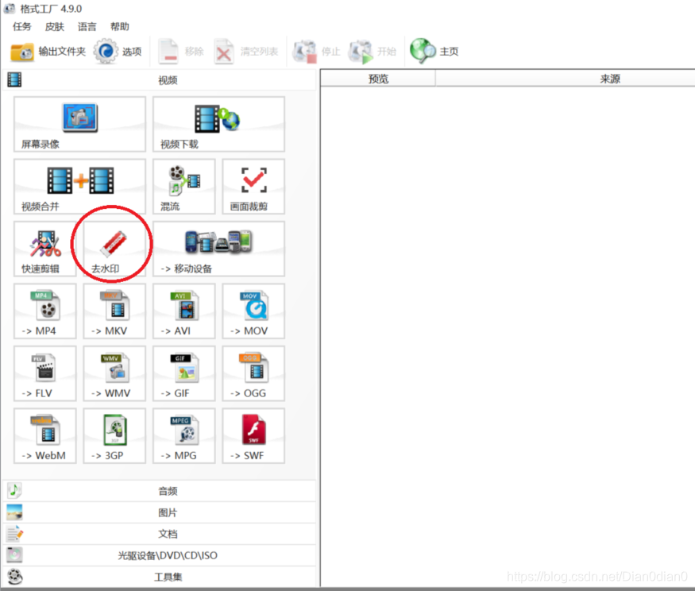
Task: Open the 视频下载 video download tool
Action: pyautogui.click(x=218, y=124)
